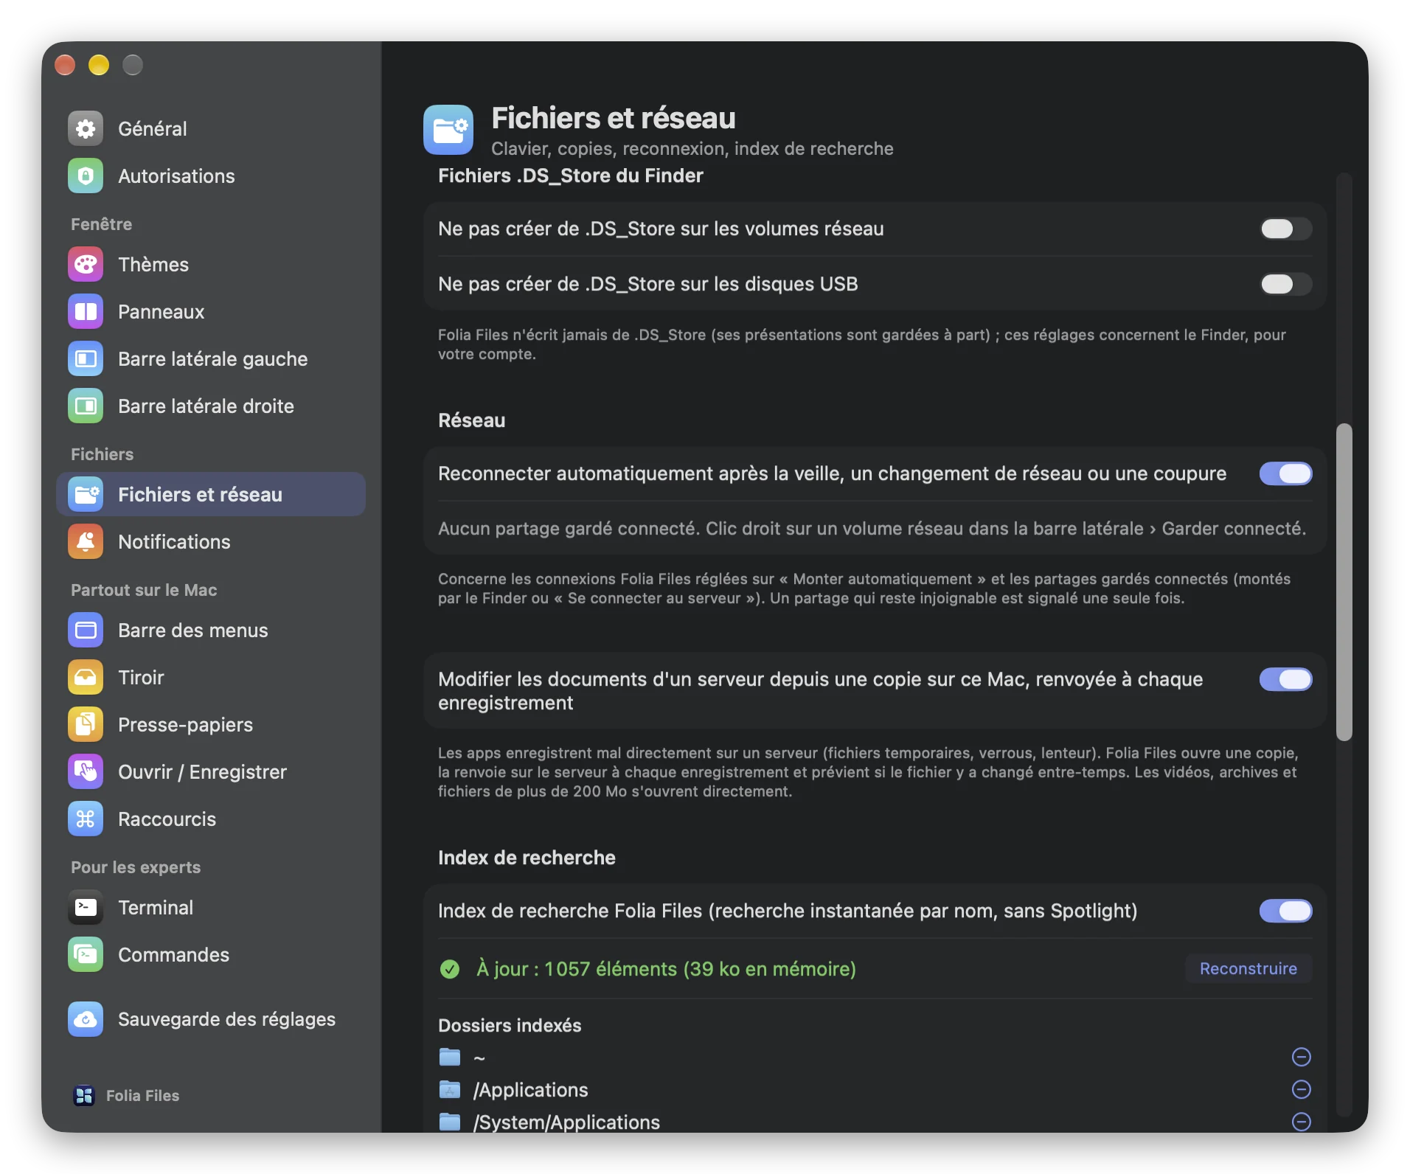Click the Notifications bell icon

pyautogui.click(x=86, y=542)
